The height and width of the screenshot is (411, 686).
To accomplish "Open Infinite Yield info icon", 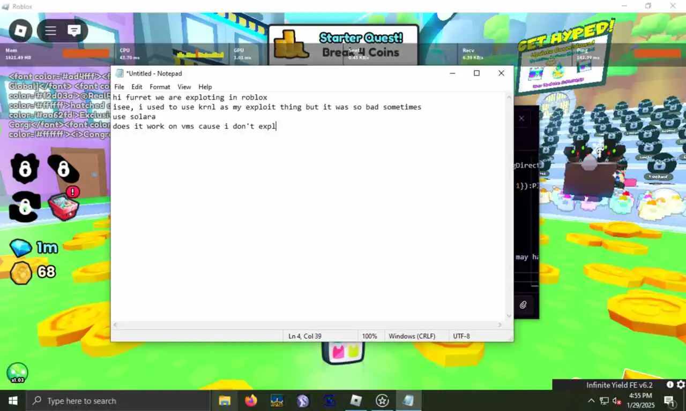I will coord(670,385).
